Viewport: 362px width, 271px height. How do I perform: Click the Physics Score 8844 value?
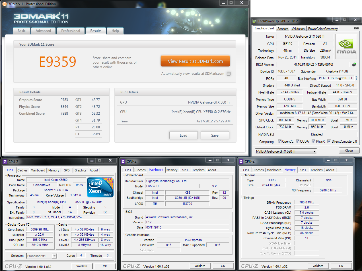coord(64,107)
